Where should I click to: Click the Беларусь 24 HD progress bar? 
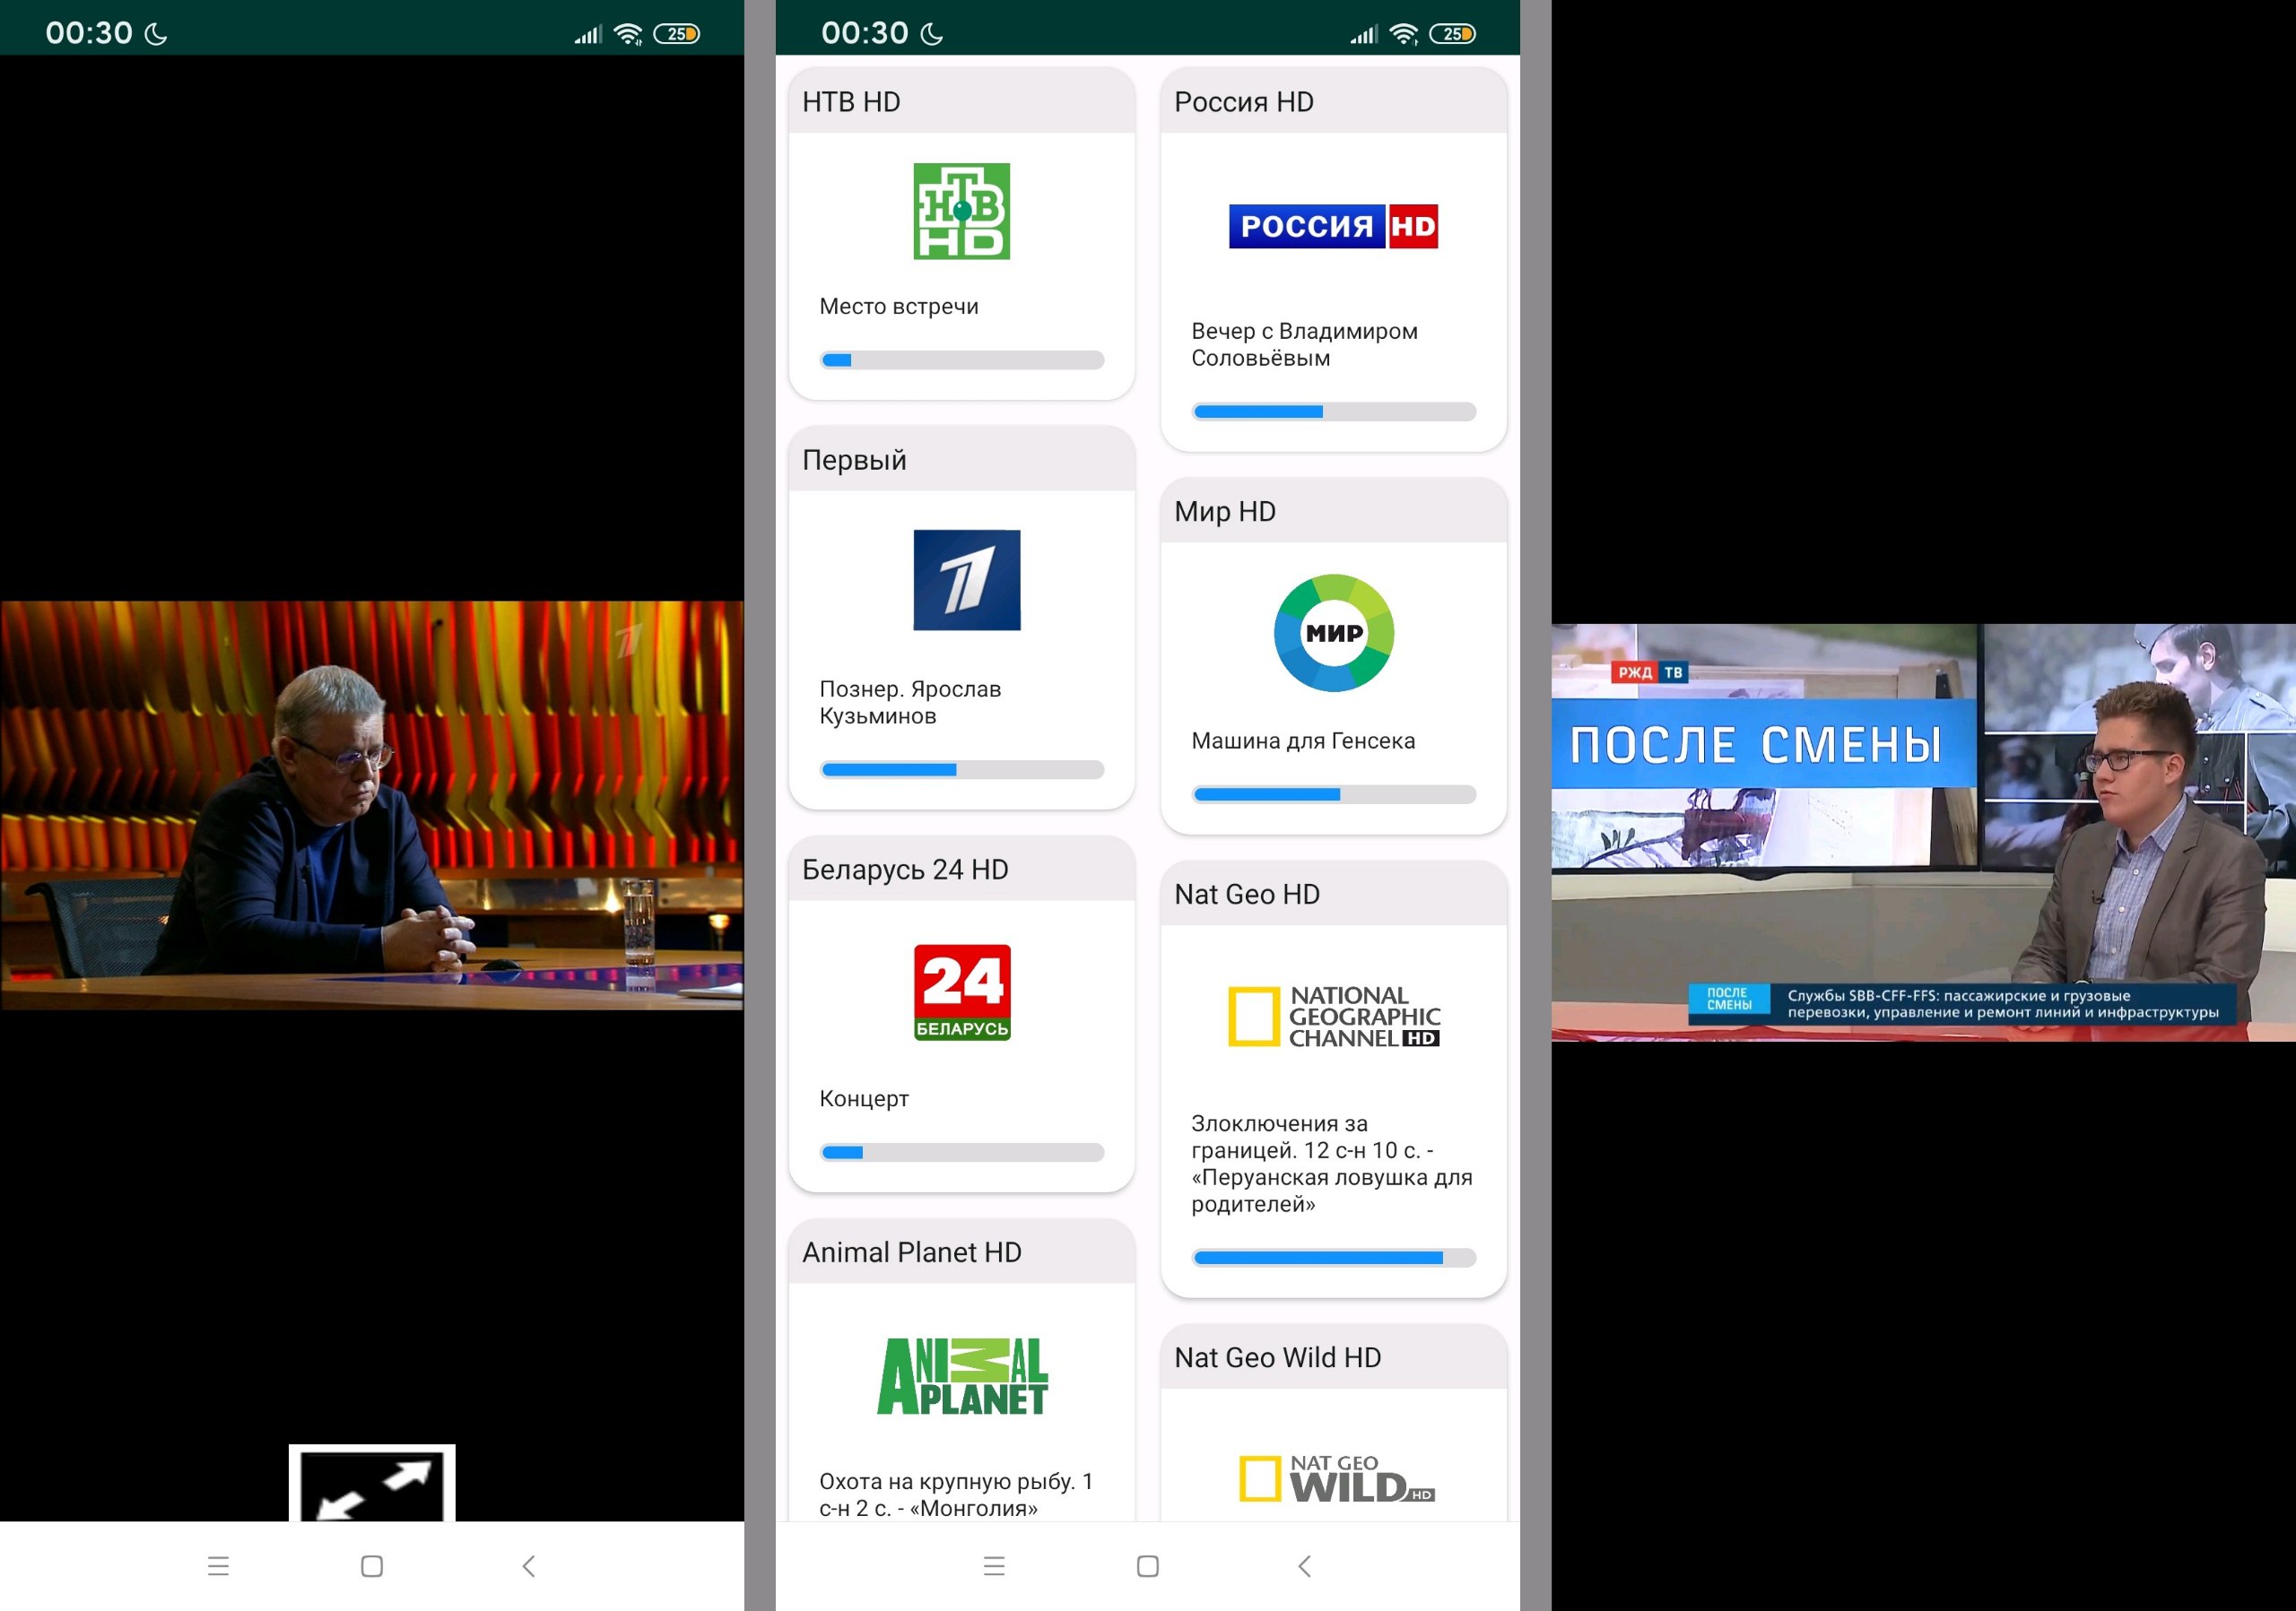961,1152
